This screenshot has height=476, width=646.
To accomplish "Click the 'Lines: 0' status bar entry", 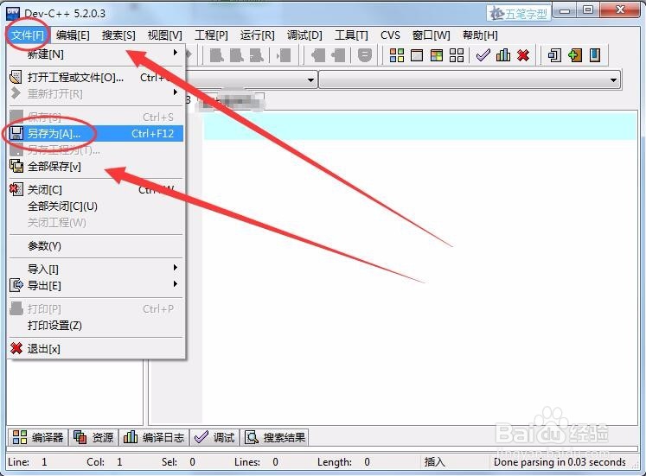I will coord(256,462).
